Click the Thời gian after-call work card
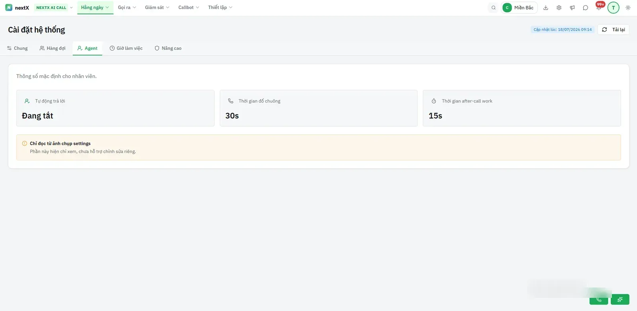The width and height of the screenshot is (637, 311). pyautogui.click(x=522, y=108)
